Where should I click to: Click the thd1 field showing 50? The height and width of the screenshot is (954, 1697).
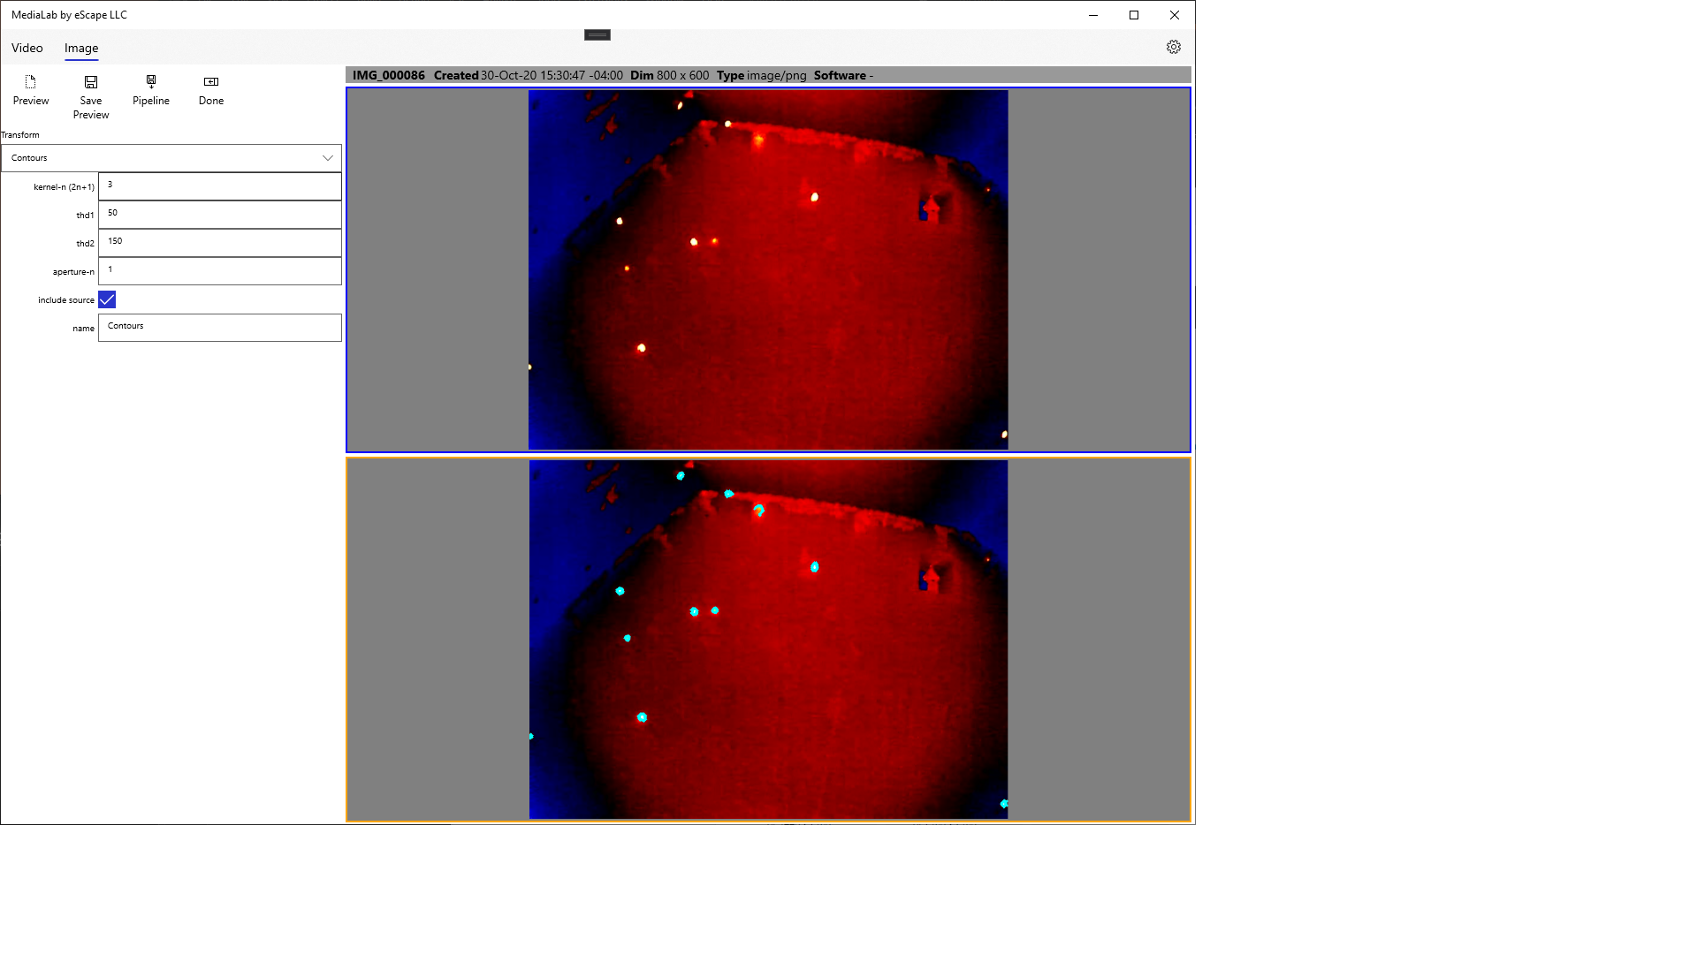pyautogui.click(x=219, y=214)
